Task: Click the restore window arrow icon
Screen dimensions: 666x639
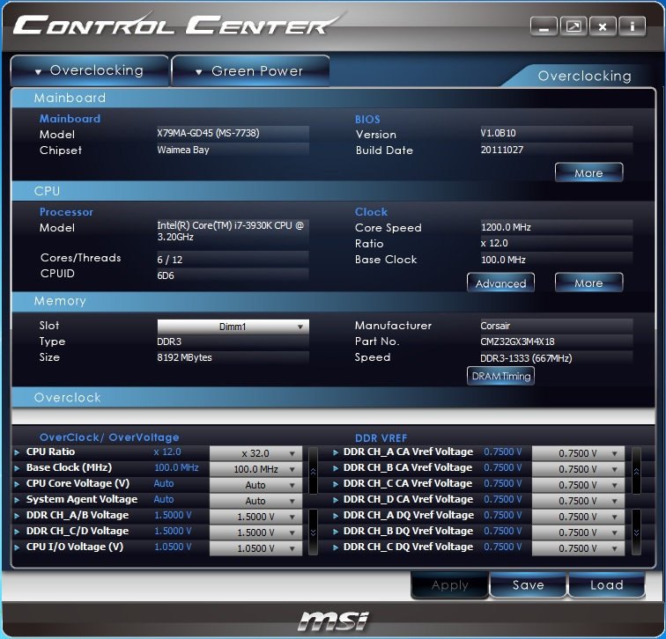Action: pos(573,27)
